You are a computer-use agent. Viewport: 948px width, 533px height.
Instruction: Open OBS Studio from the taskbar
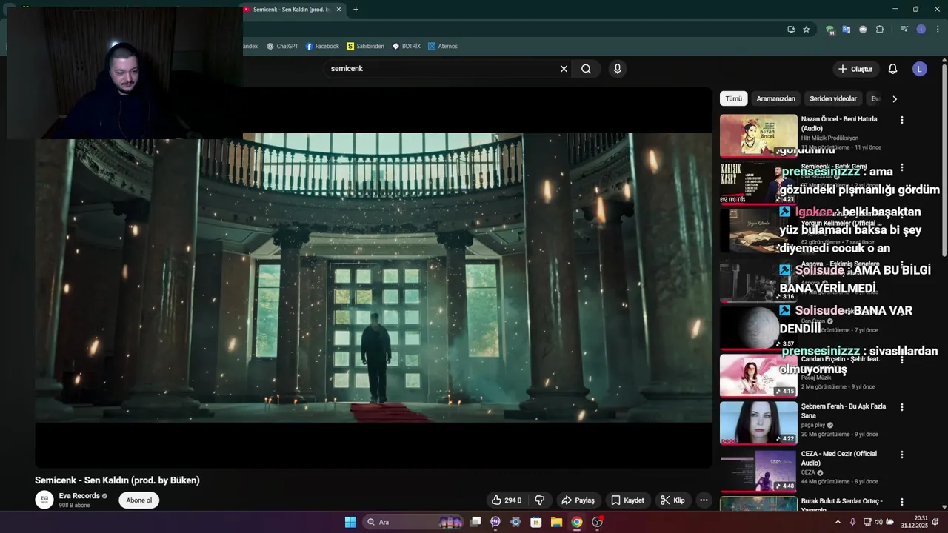pyautogui.click(x=598, y=522)
